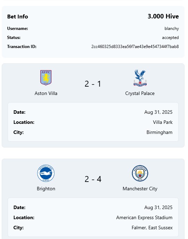This screenshot has width=188, height=239.
Task: Click the accepted status value
Action: (x=170, y=38)
